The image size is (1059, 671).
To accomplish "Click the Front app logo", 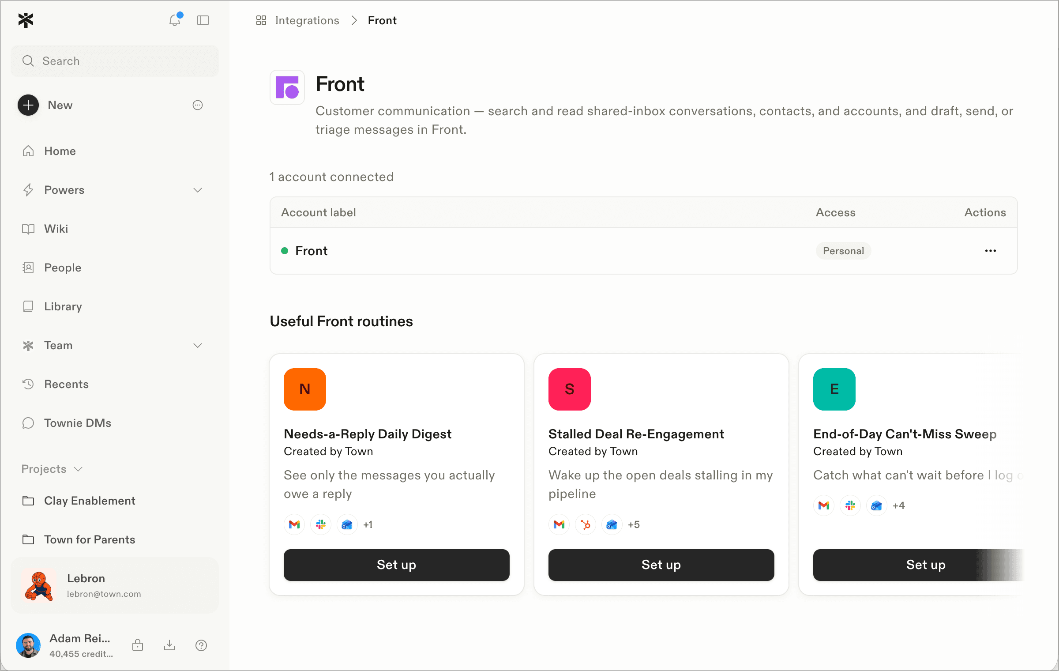I will tap(287, 87).
